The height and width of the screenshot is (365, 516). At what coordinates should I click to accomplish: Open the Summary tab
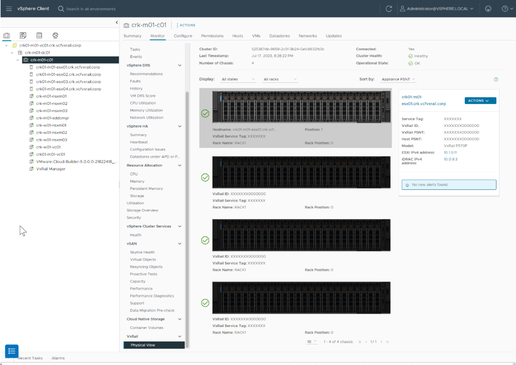132,36
